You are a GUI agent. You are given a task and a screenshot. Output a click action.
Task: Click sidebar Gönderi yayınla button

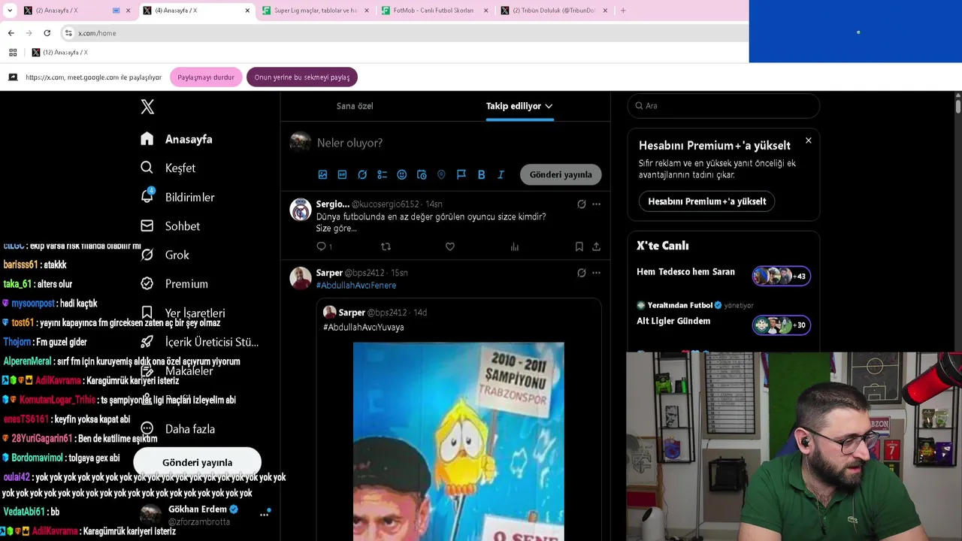point(197,462)
